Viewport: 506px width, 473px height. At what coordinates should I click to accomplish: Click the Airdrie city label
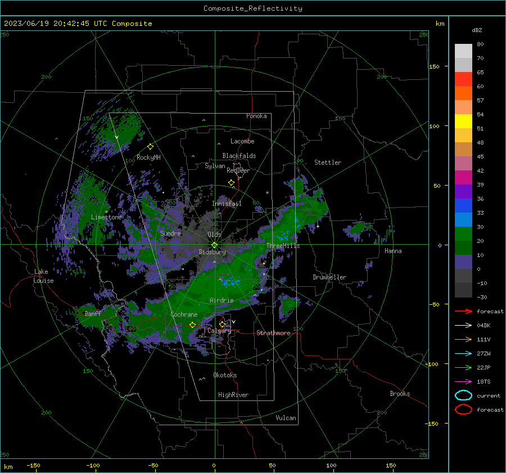[x=222, y=300]
